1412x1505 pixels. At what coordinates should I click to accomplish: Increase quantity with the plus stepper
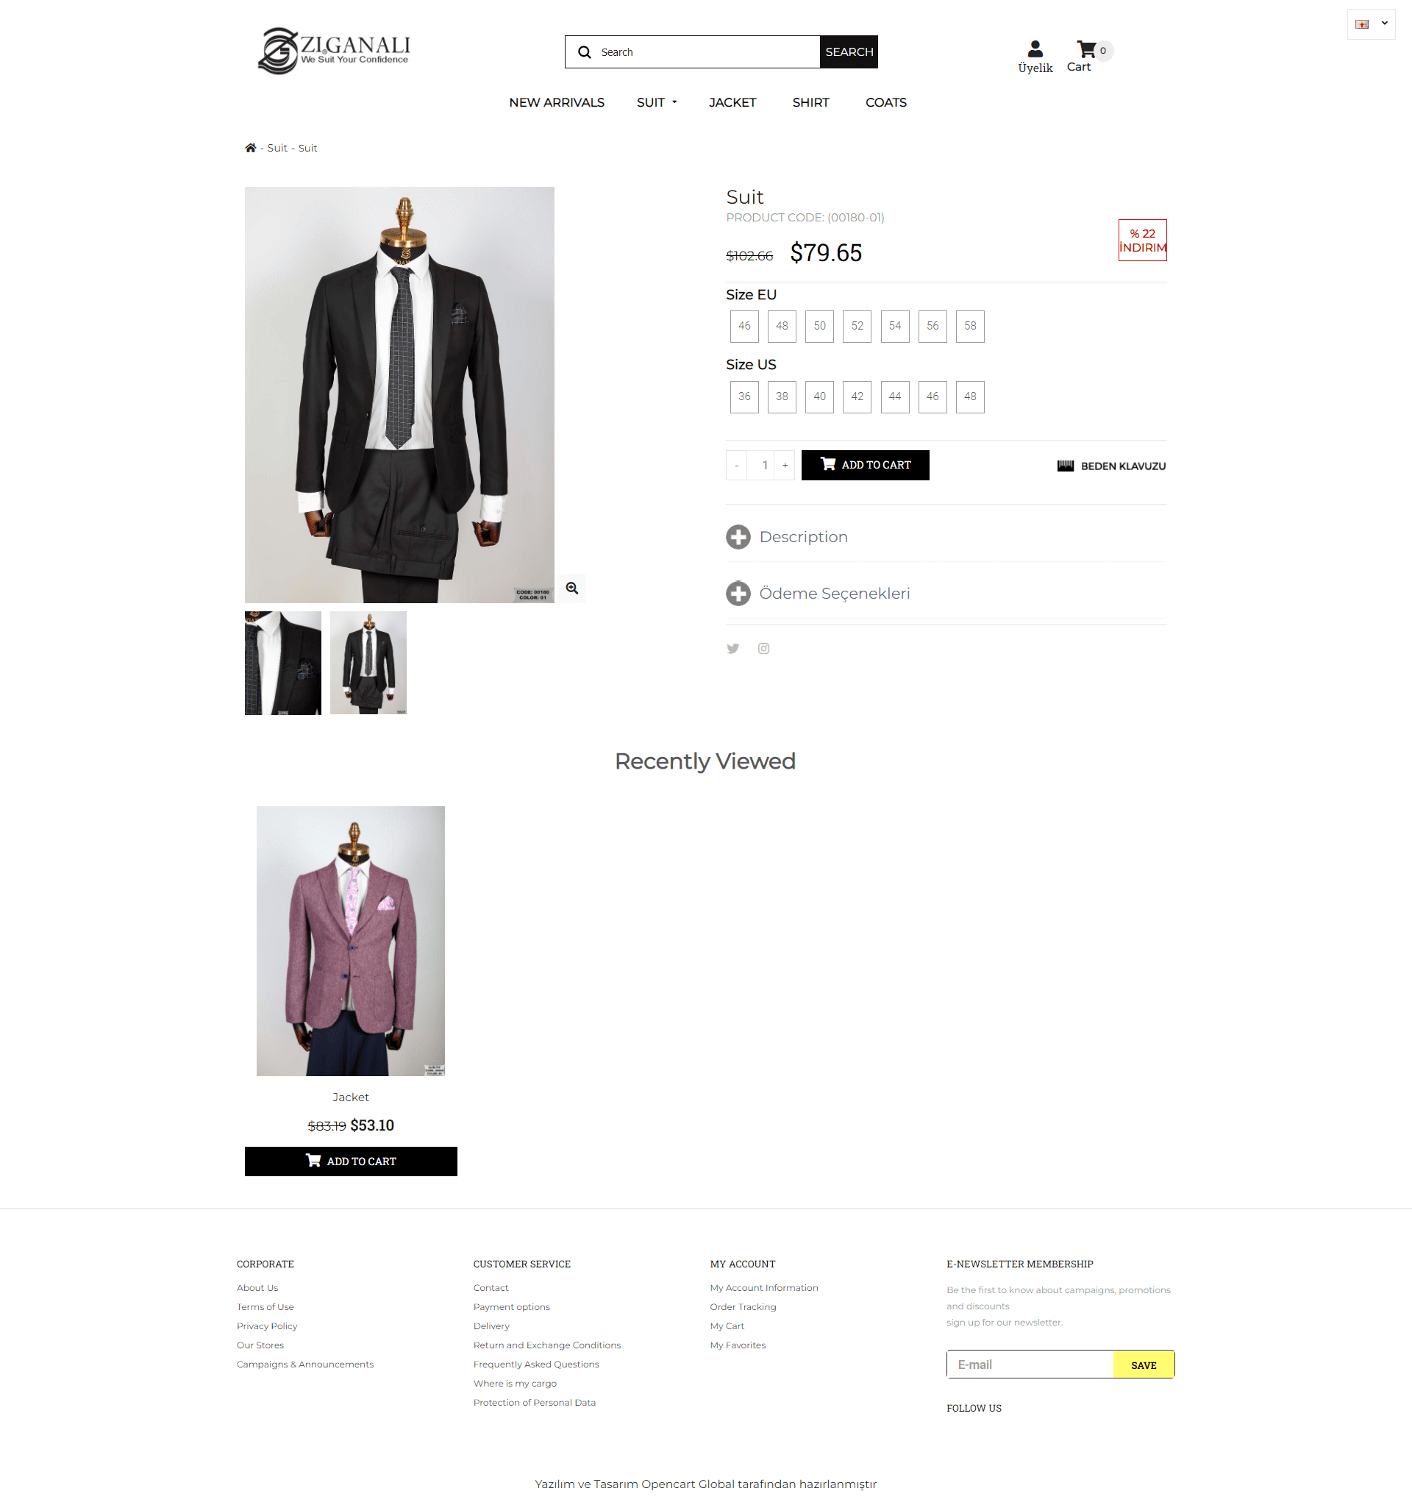pyautogui.click(x=785, y=466)
